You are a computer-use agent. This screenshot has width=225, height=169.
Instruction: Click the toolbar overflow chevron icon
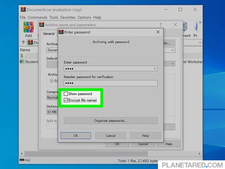click(x=200, y=23)
